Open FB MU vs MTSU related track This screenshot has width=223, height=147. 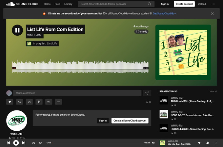pos(192,101)
